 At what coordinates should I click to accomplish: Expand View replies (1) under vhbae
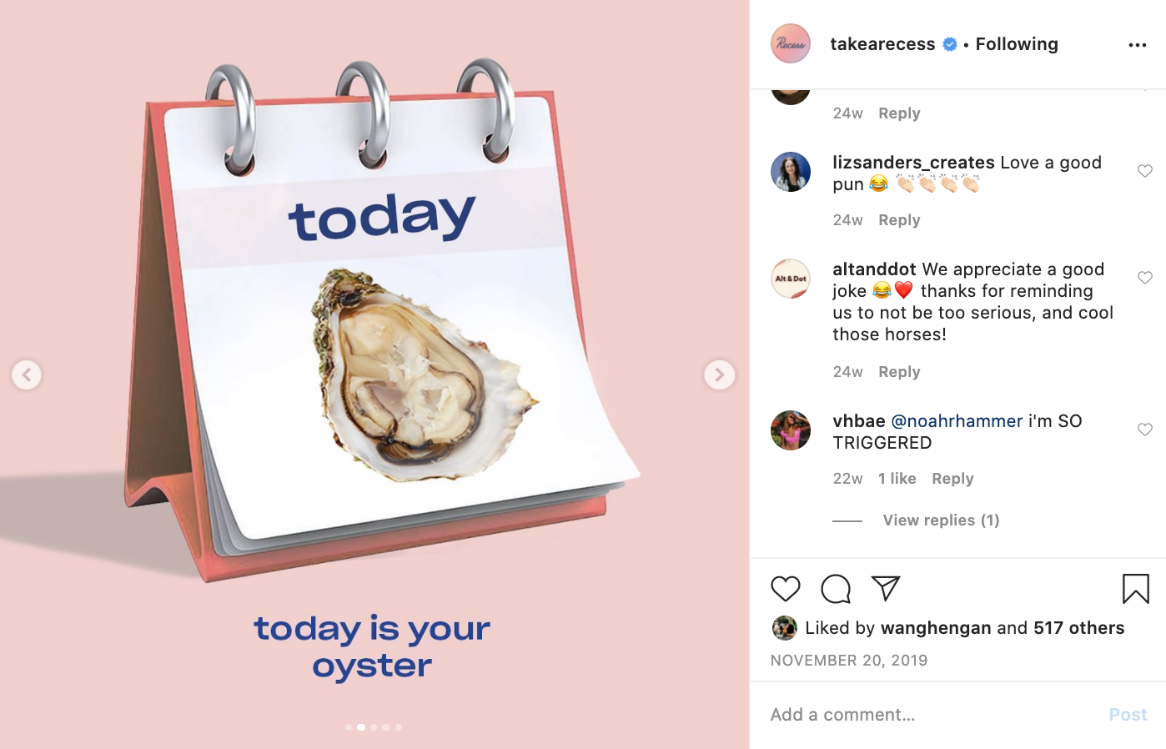(941, 520)
